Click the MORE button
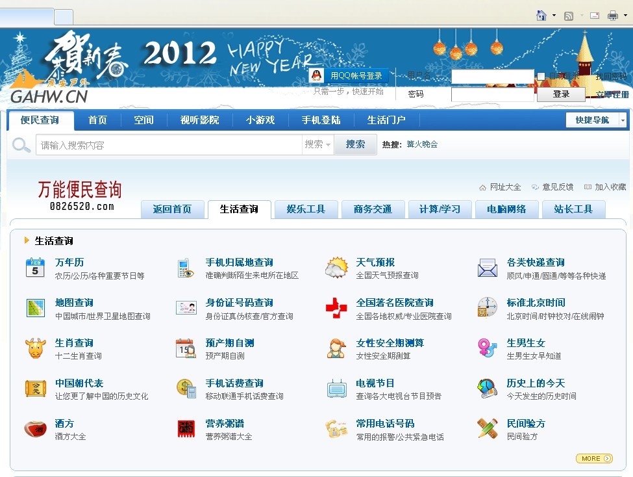633x477 pixels. pyautogui.click(x=594, y=458)
